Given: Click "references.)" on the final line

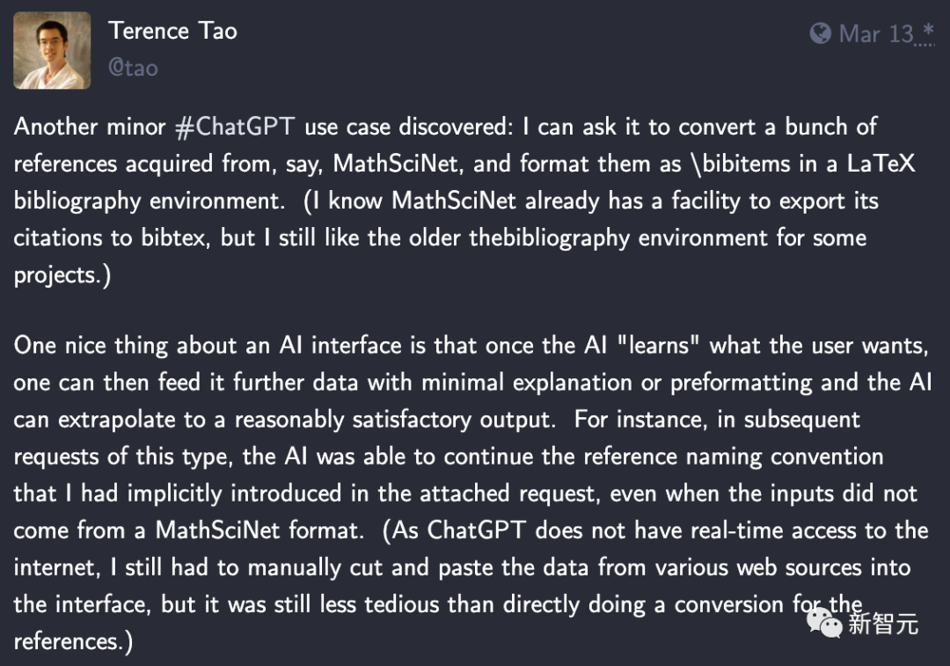Looking at the screenshot, I should [73, 641].
